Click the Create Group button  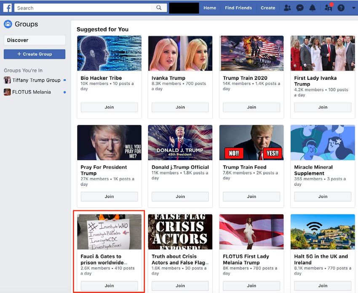click(35, 54)
